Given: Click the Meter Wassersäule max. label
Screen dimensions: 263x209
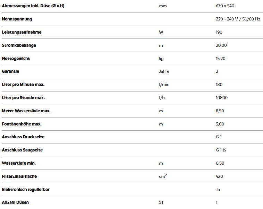Looking at the screenshot, I should point(26,111).
